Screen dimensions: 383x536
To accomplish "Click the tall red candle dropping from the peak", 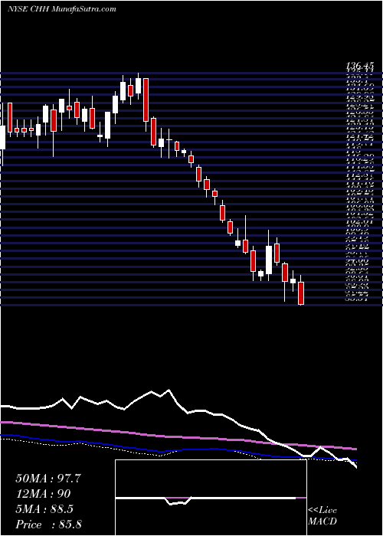I will (146, 100).
